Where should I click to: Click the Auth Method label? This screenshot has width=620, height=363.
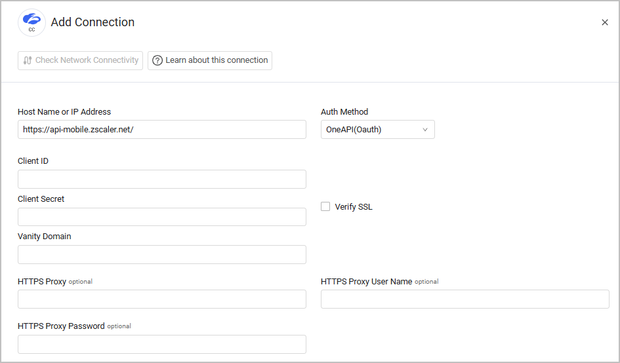point(344,112)
